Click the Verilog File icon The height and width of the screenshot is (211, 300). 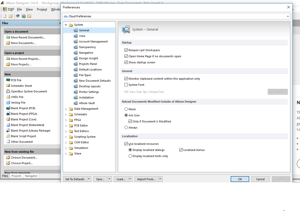coord(8,102)
